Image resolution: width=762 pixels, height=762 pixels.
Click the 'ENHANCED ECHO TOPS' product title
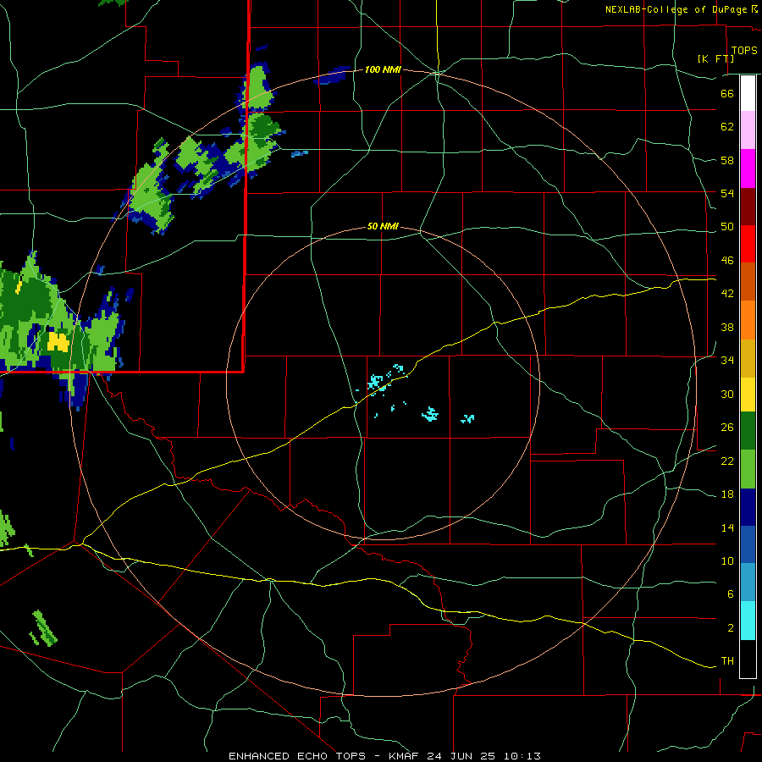tap(296, 756)
